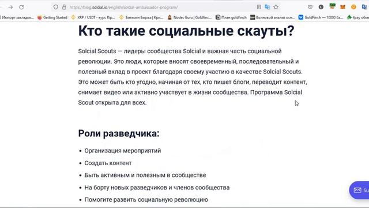Click the dark round extension icon
The height and width of the screenshot is (208, 369).
pyautogui.click(x=321, y=7)
